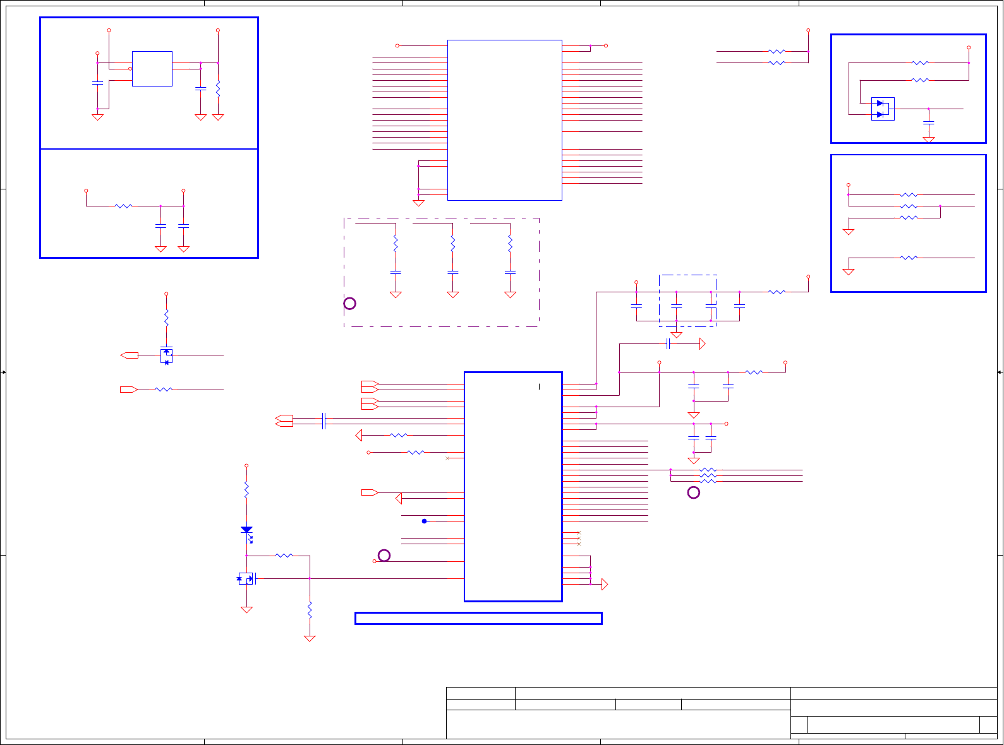Click the left-pointing port at the MOSFET gate line
The width and height of the screenshot is (1004, 745).
(129, 355)
